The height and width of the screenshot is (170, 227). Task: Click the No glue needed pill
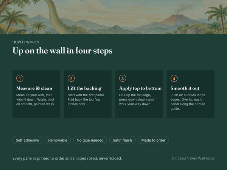(x=90, y=140)
